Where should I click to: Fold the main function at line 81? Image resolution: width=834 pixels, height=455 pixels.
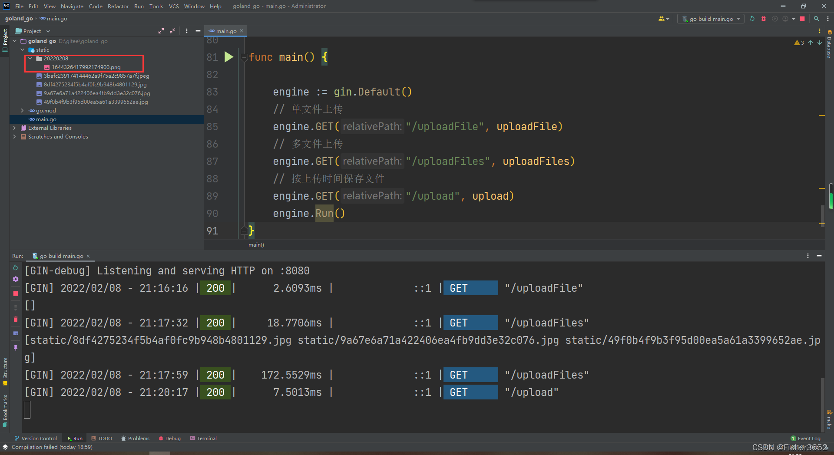pos(244,57)
